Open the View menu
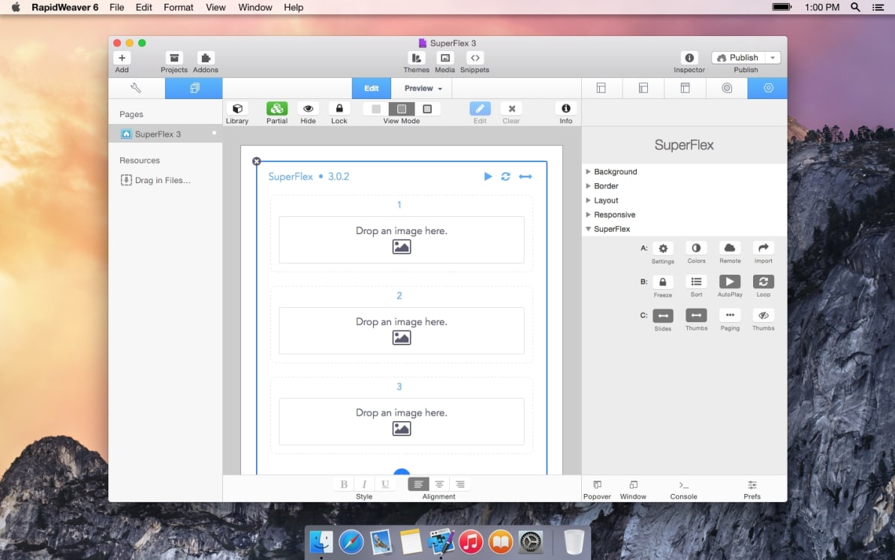This screenshot has height=560, width=895. [x=215, y=8]
